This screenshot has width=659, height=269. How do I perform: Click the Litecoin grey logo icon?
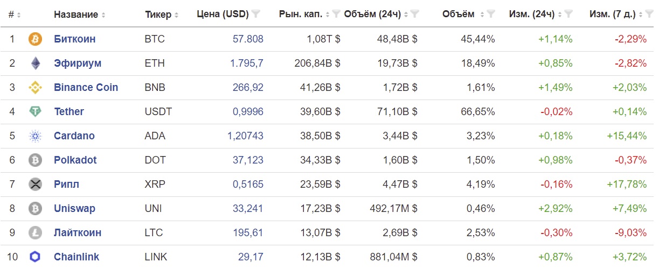pos(35,233)
